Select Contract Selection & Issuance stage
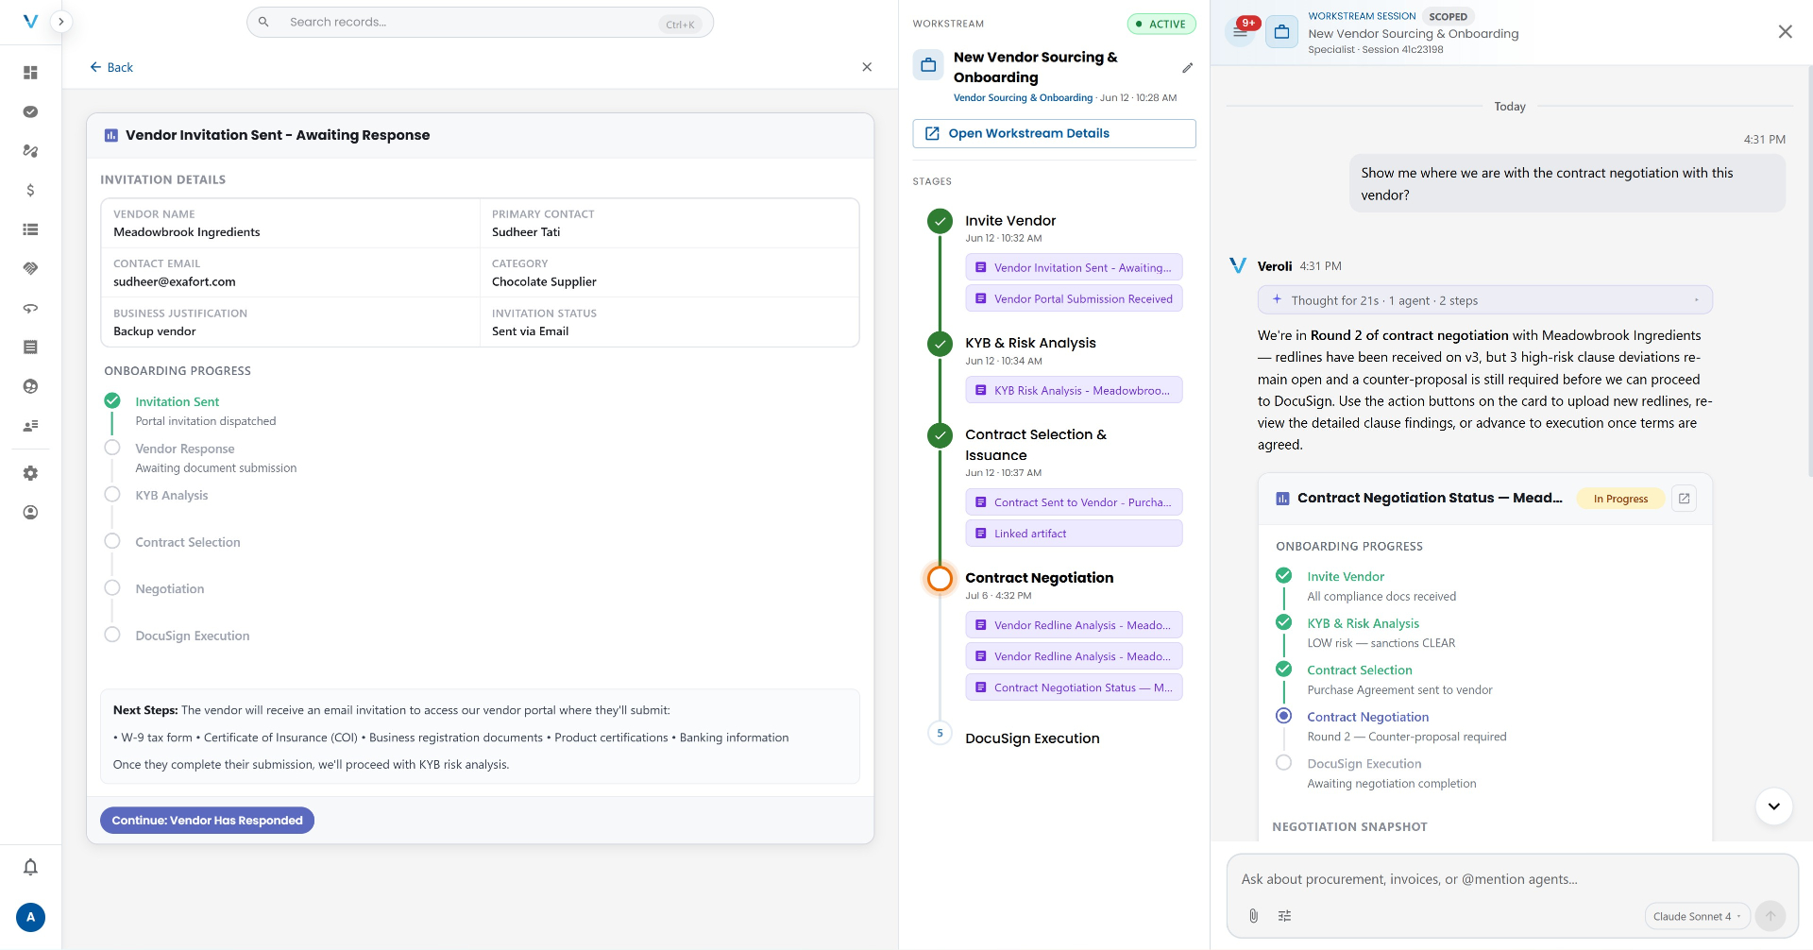This screenshot has height=950, width=1813. [1035, 445]
